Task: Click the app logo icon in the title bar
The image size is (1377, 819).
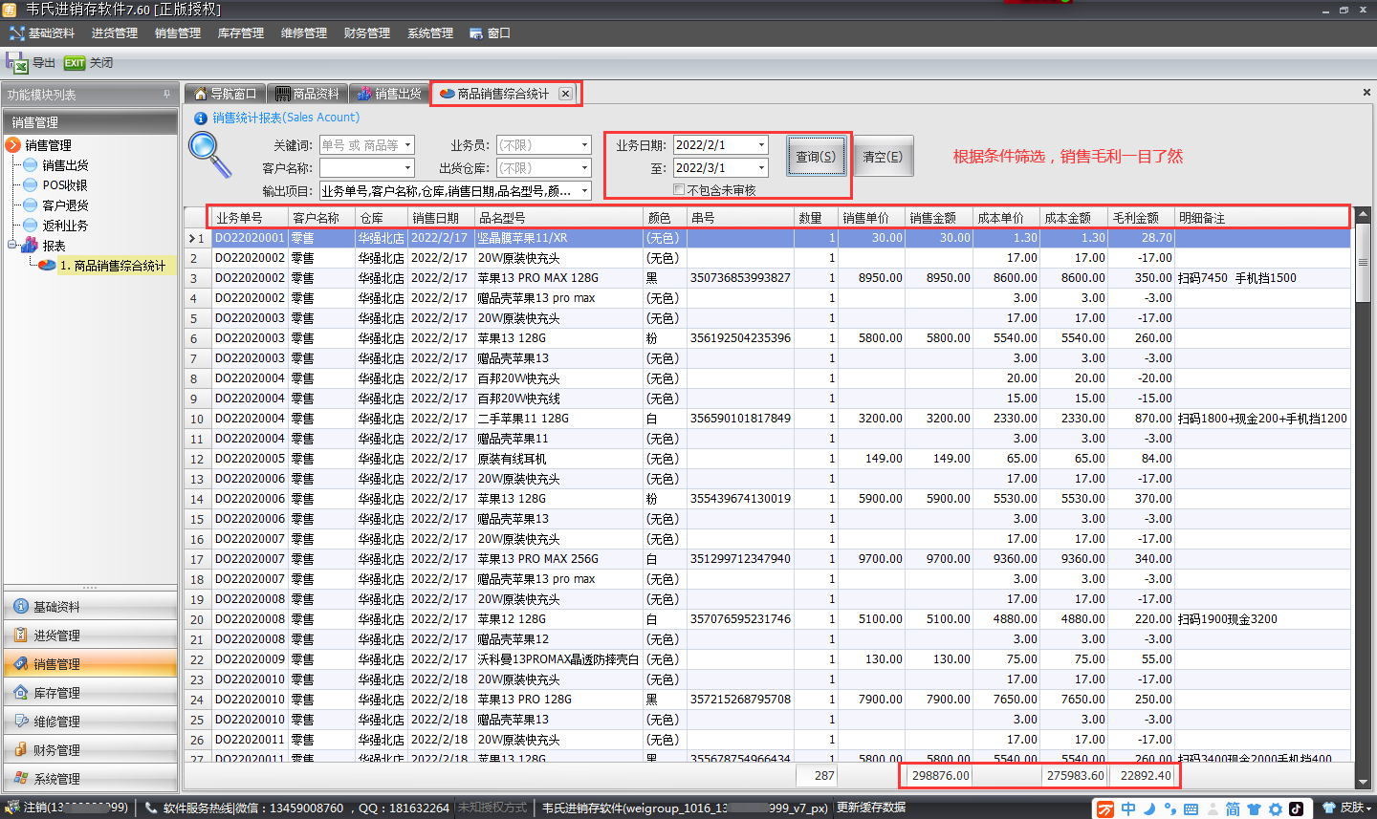Action: pyautogui.click(x=10, y=10)
